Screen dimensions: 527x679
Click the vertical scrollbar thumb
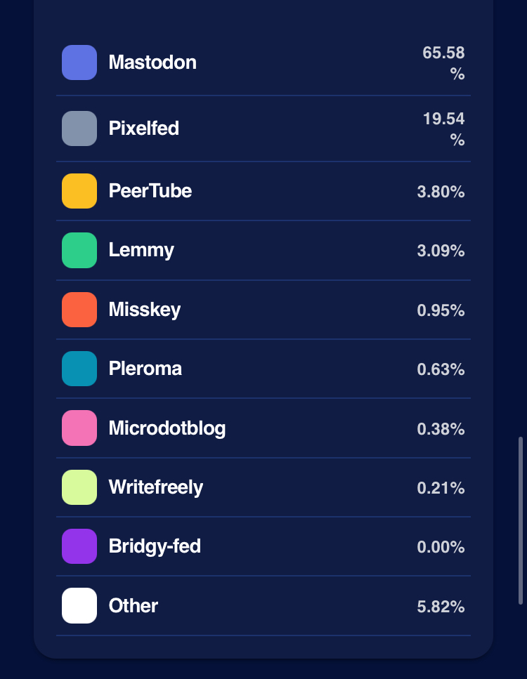pos(521,520)
